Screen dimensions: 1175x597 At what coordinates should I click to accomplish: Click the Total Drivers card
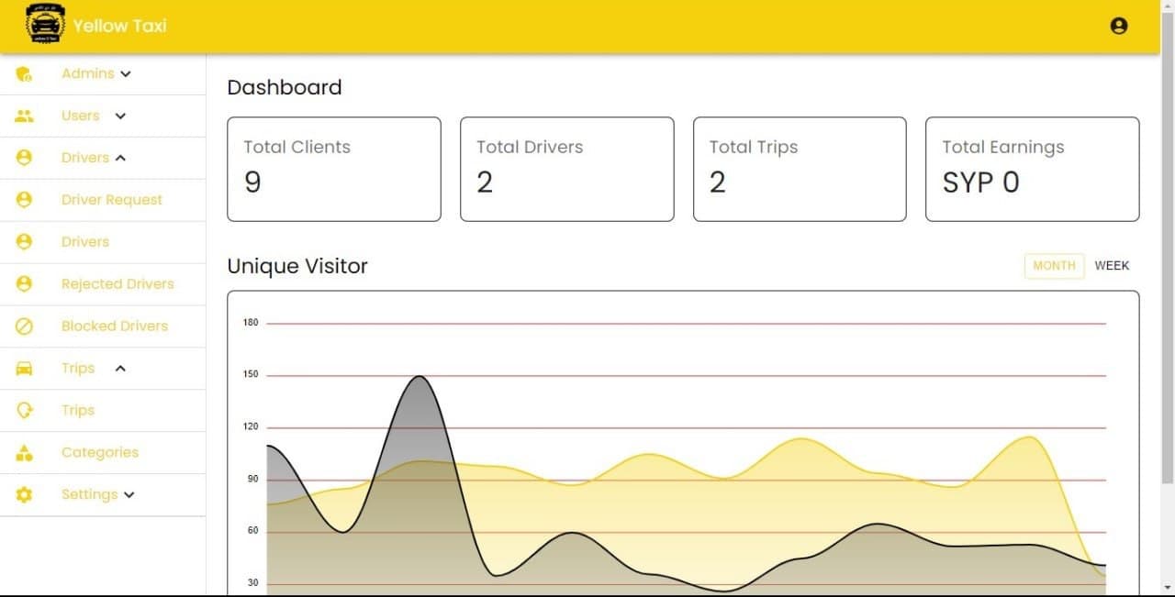(x=566, y=169)
